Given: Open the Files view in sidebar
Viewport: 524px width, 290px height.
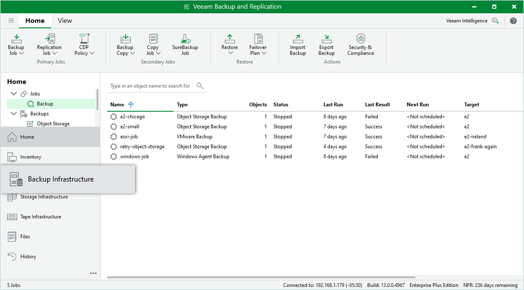Looking at the screenshot, I should click(x=26, y=237).
